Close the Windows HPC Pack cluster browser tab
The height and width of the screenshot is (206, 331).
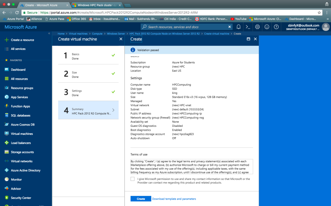coord(120,5)
